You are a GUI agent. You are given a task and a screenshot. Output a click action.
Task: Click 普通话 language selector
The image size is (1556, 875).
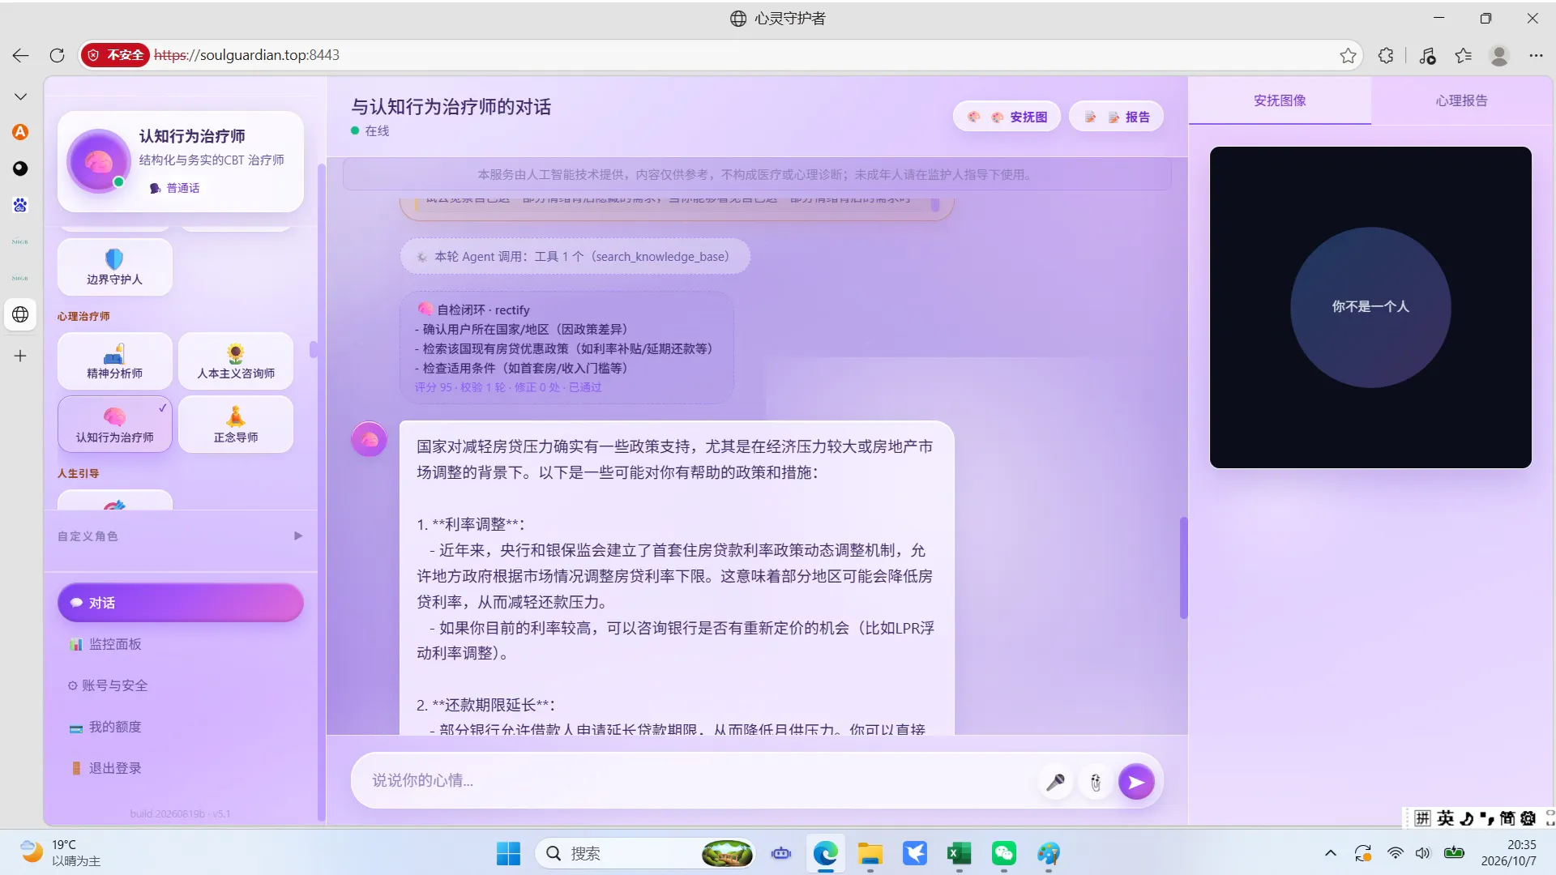tap(175, 188)
